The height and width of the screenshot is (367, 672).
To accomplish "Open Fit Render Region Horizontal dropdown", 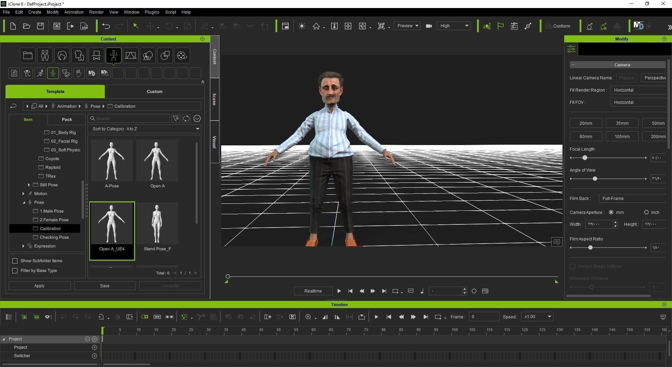I will 638,90.
